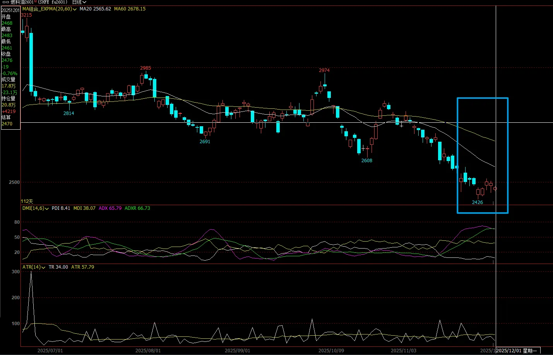Click the 3215 high price candle label

[26, 15]
